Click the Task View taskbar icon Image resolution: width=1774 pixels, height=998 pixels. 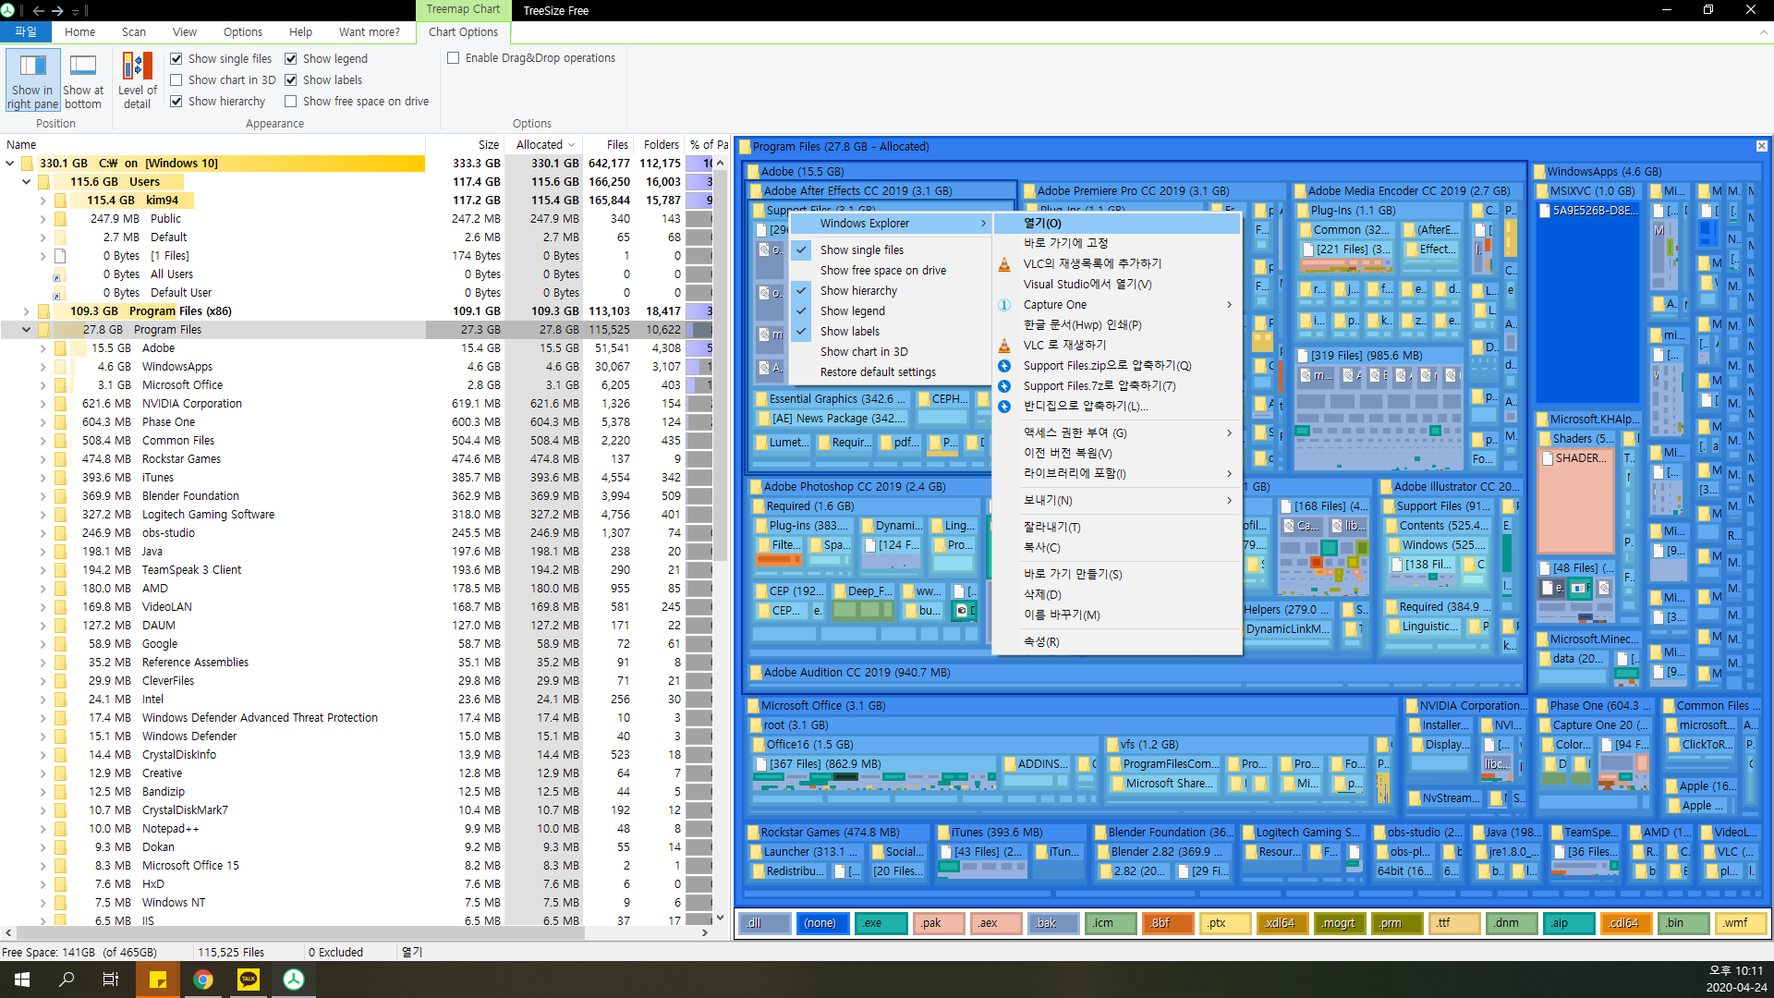[111, 980]
